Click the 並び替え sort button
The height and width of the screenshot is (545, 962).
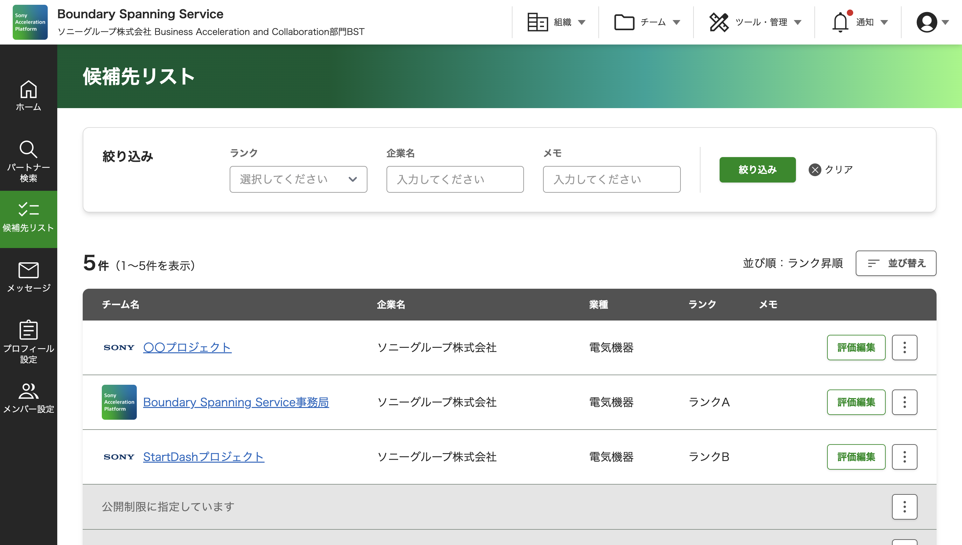tap(896, 263)
